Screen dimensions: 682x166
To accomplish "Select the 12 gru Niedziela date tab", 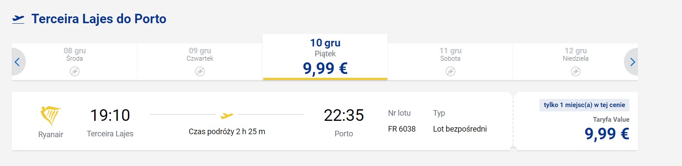I will 575,61.
